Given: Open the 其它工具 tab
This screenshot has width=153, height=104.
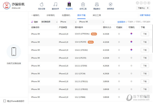Looking at the screenshot, I should [x=96, y=15].
